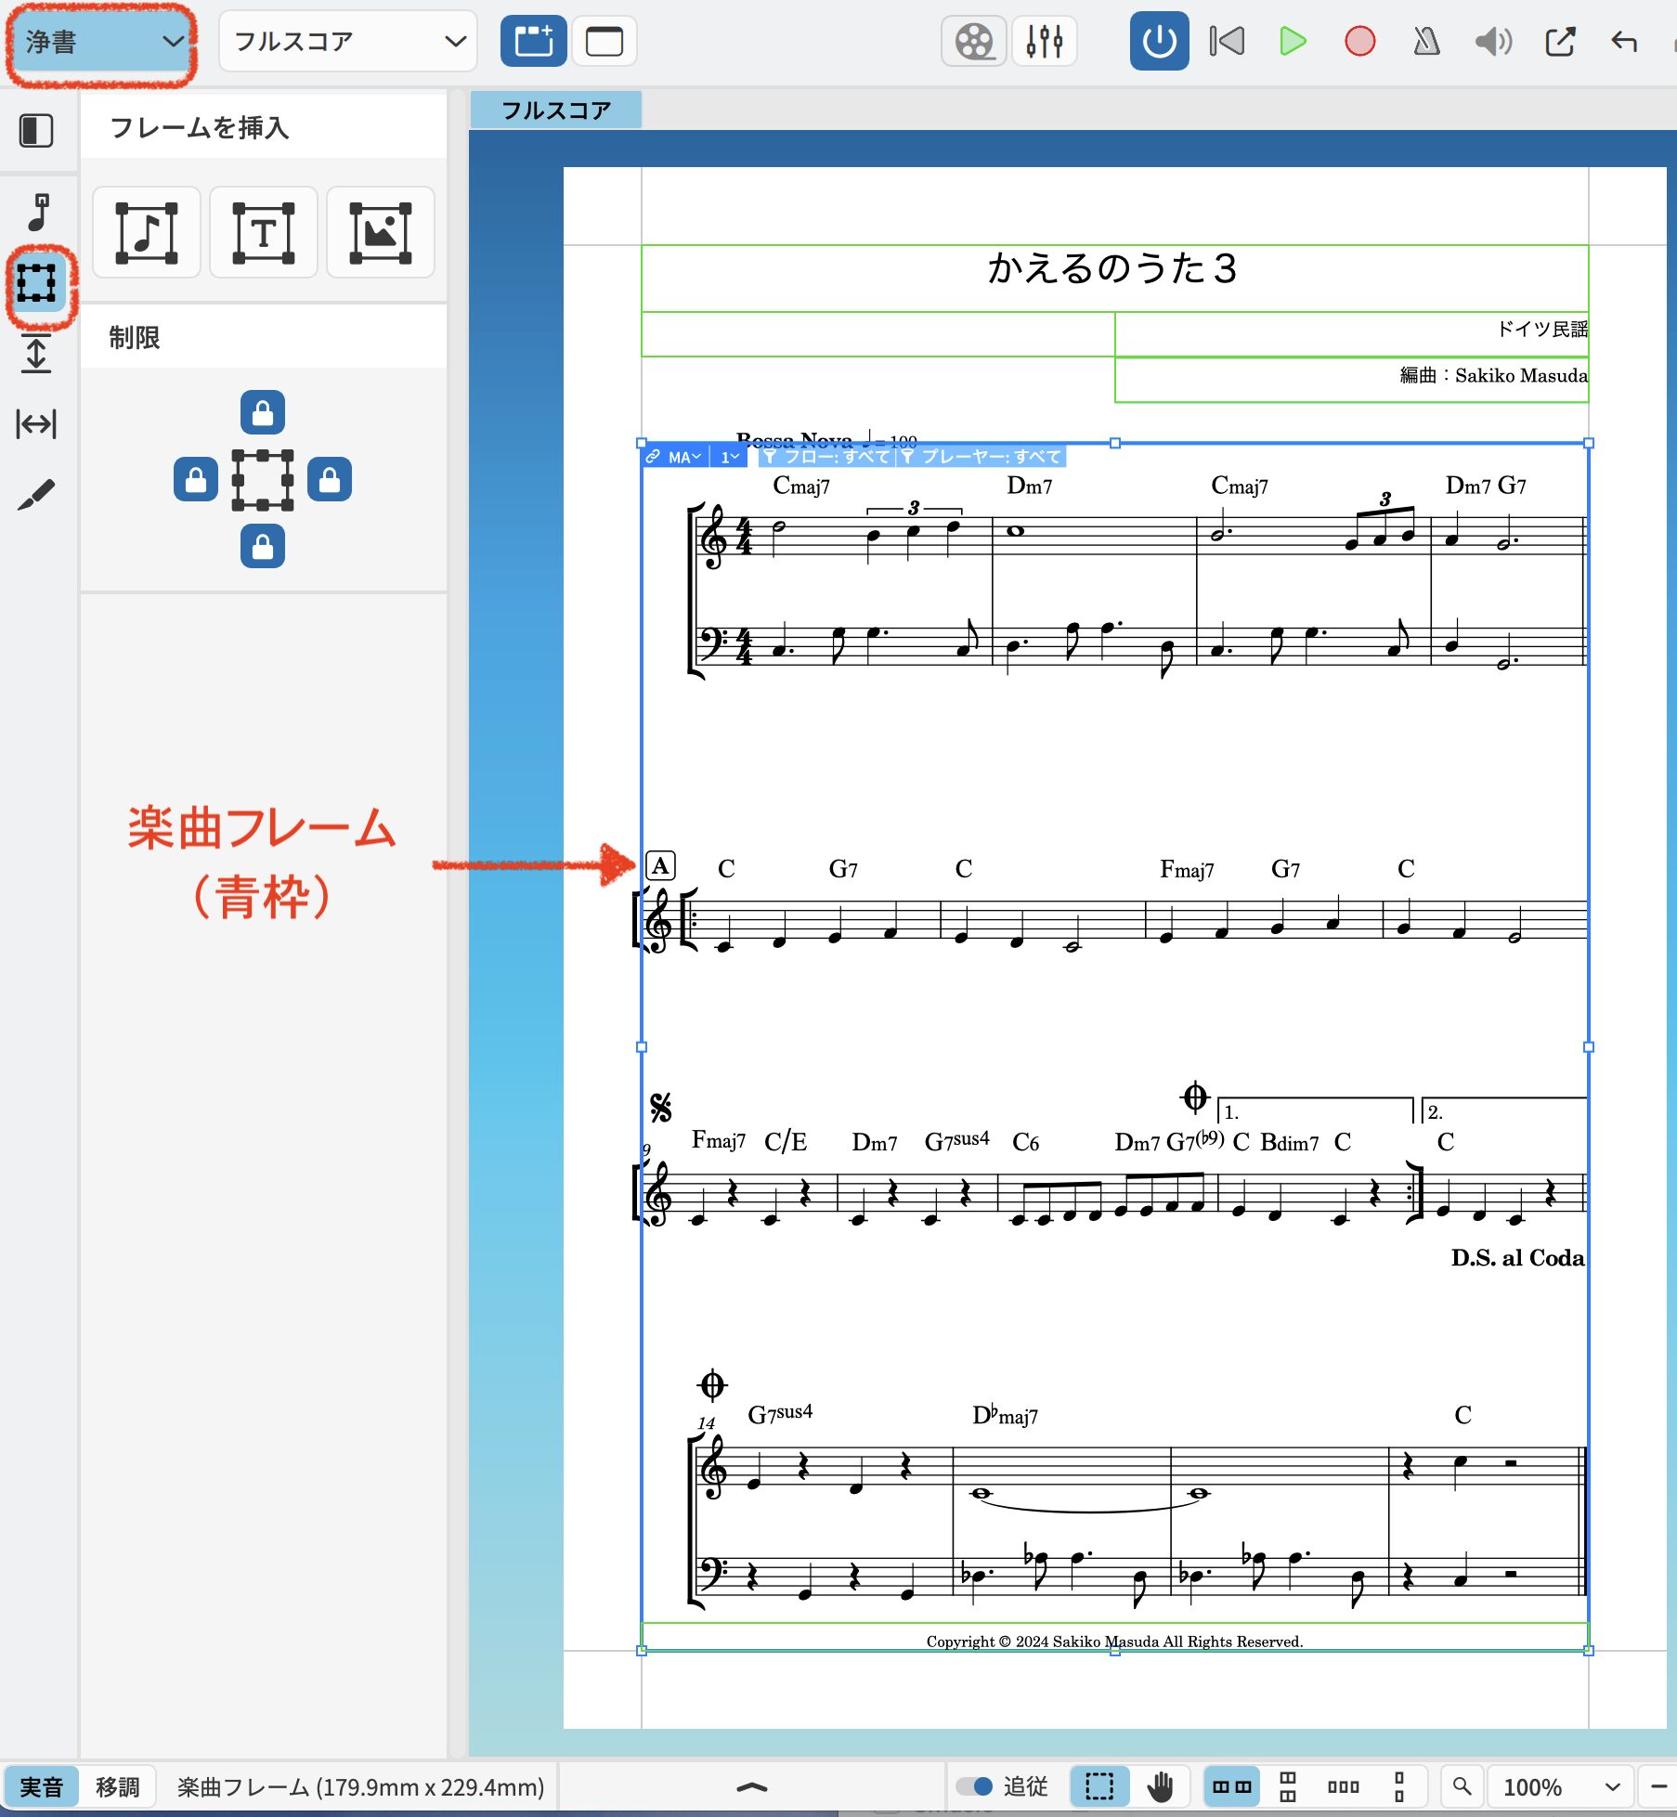This screenshot has width=1677, height=1817.
Task: Insert a text frame
Action: [x=264, y=232]
